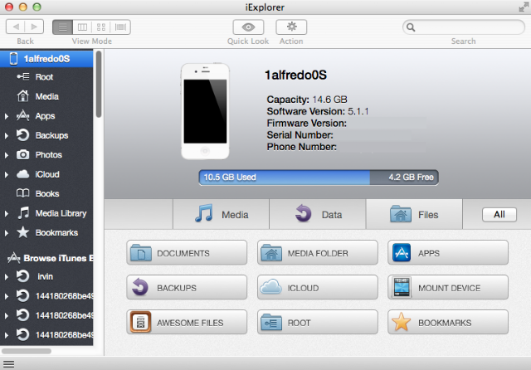
Task: Click the Apps sidebar icon
Action: pyautogui.click(x=22, y=116)
